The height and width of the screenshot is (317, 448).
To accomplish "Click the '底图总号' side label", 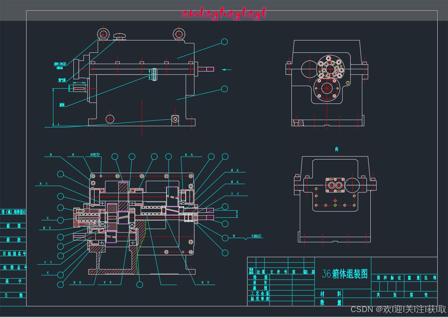I will click(x=15, y=268).
